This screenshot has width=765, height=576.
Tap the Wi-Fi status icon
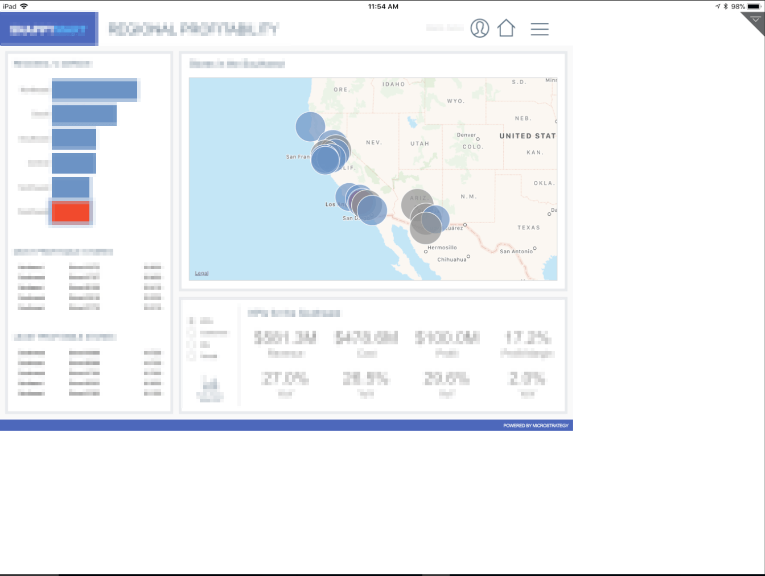(x=24, y=6)
